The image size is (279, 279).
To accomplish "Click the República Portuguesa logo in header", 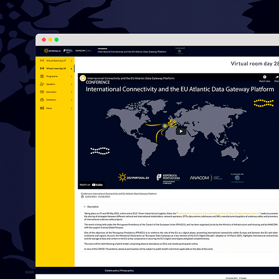I will coord(68,51).
